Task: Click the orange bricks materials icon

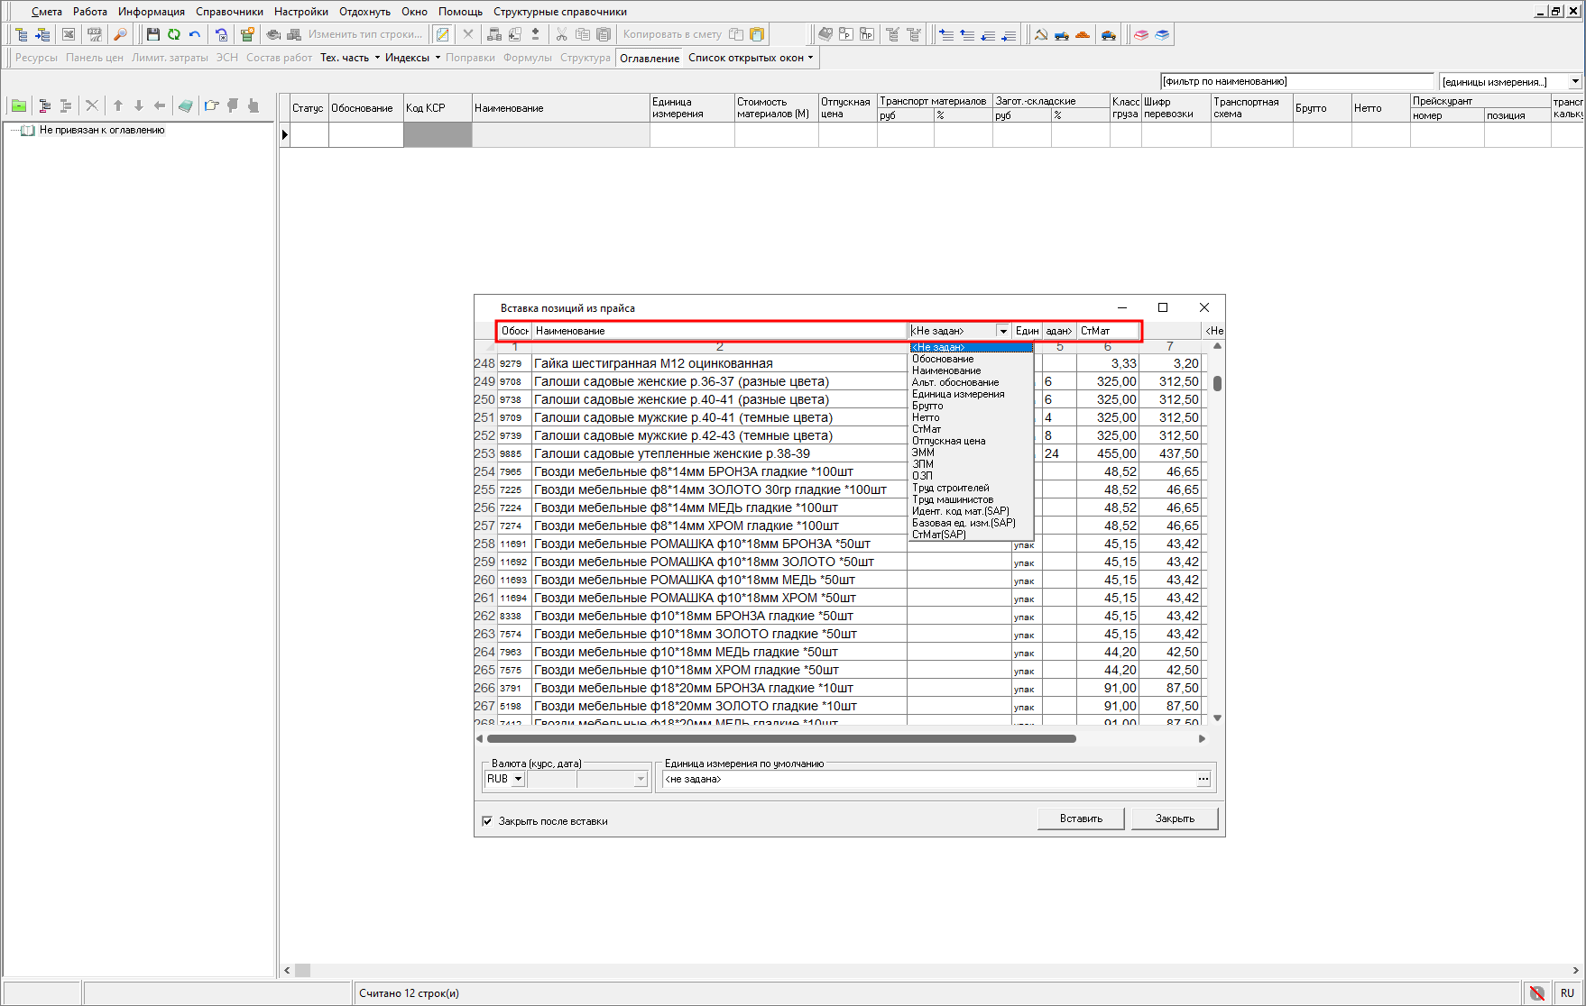Action: click(1083, 34)
